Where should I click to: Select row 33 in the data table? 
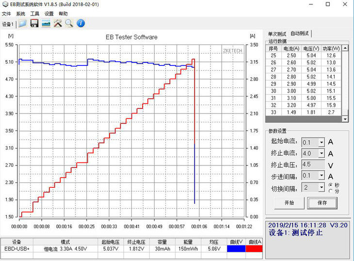[304, 112]
